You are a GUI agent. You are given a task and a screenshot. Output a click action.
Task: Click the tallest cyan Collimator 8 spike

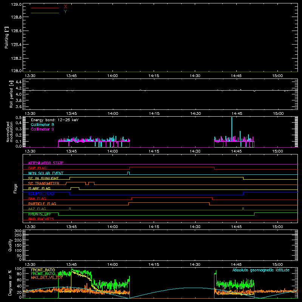click(232, 129)
